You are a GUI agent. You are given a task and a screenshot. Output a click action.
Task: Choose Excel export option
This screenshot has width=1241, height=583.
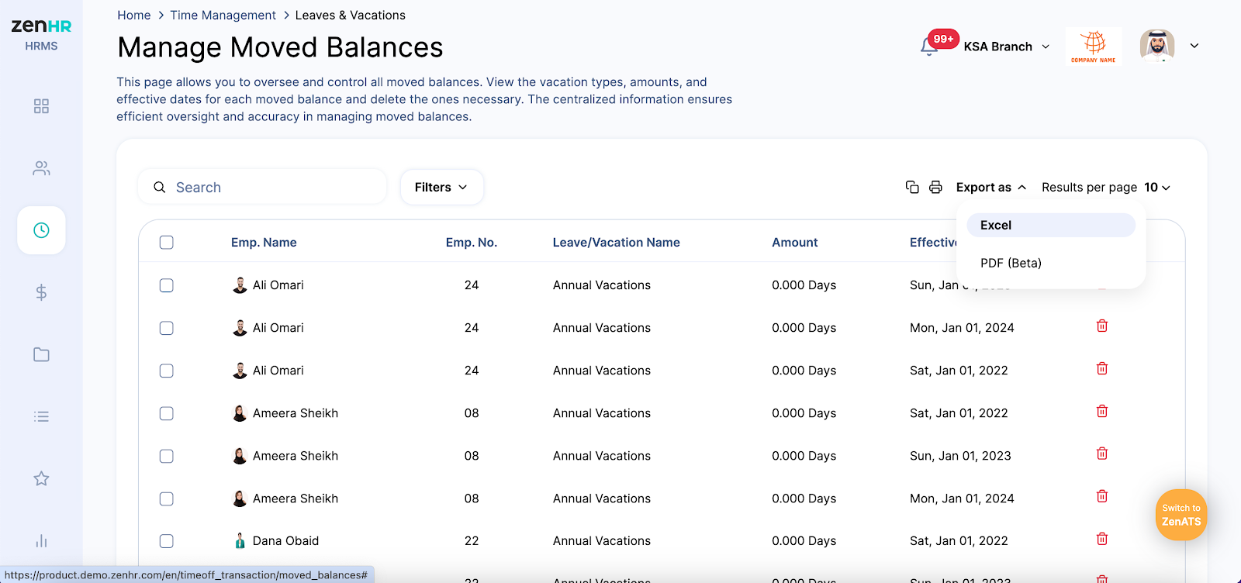click(x=1051, y=225)
